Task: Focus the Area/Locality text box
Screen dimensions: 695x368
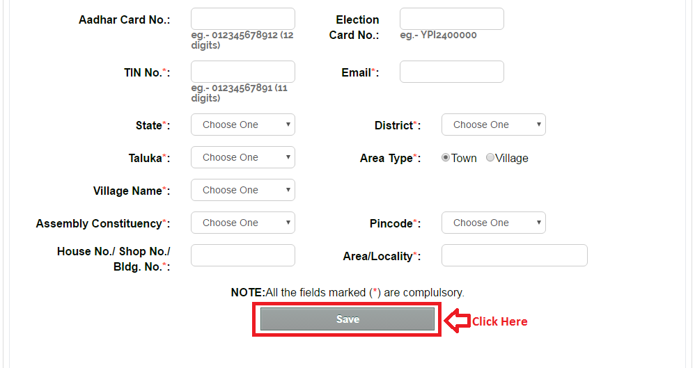Action: pos(514,255)
